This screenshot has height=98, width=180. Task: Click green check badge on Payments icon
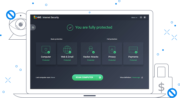pyautogui.click(x=136, y=52)
